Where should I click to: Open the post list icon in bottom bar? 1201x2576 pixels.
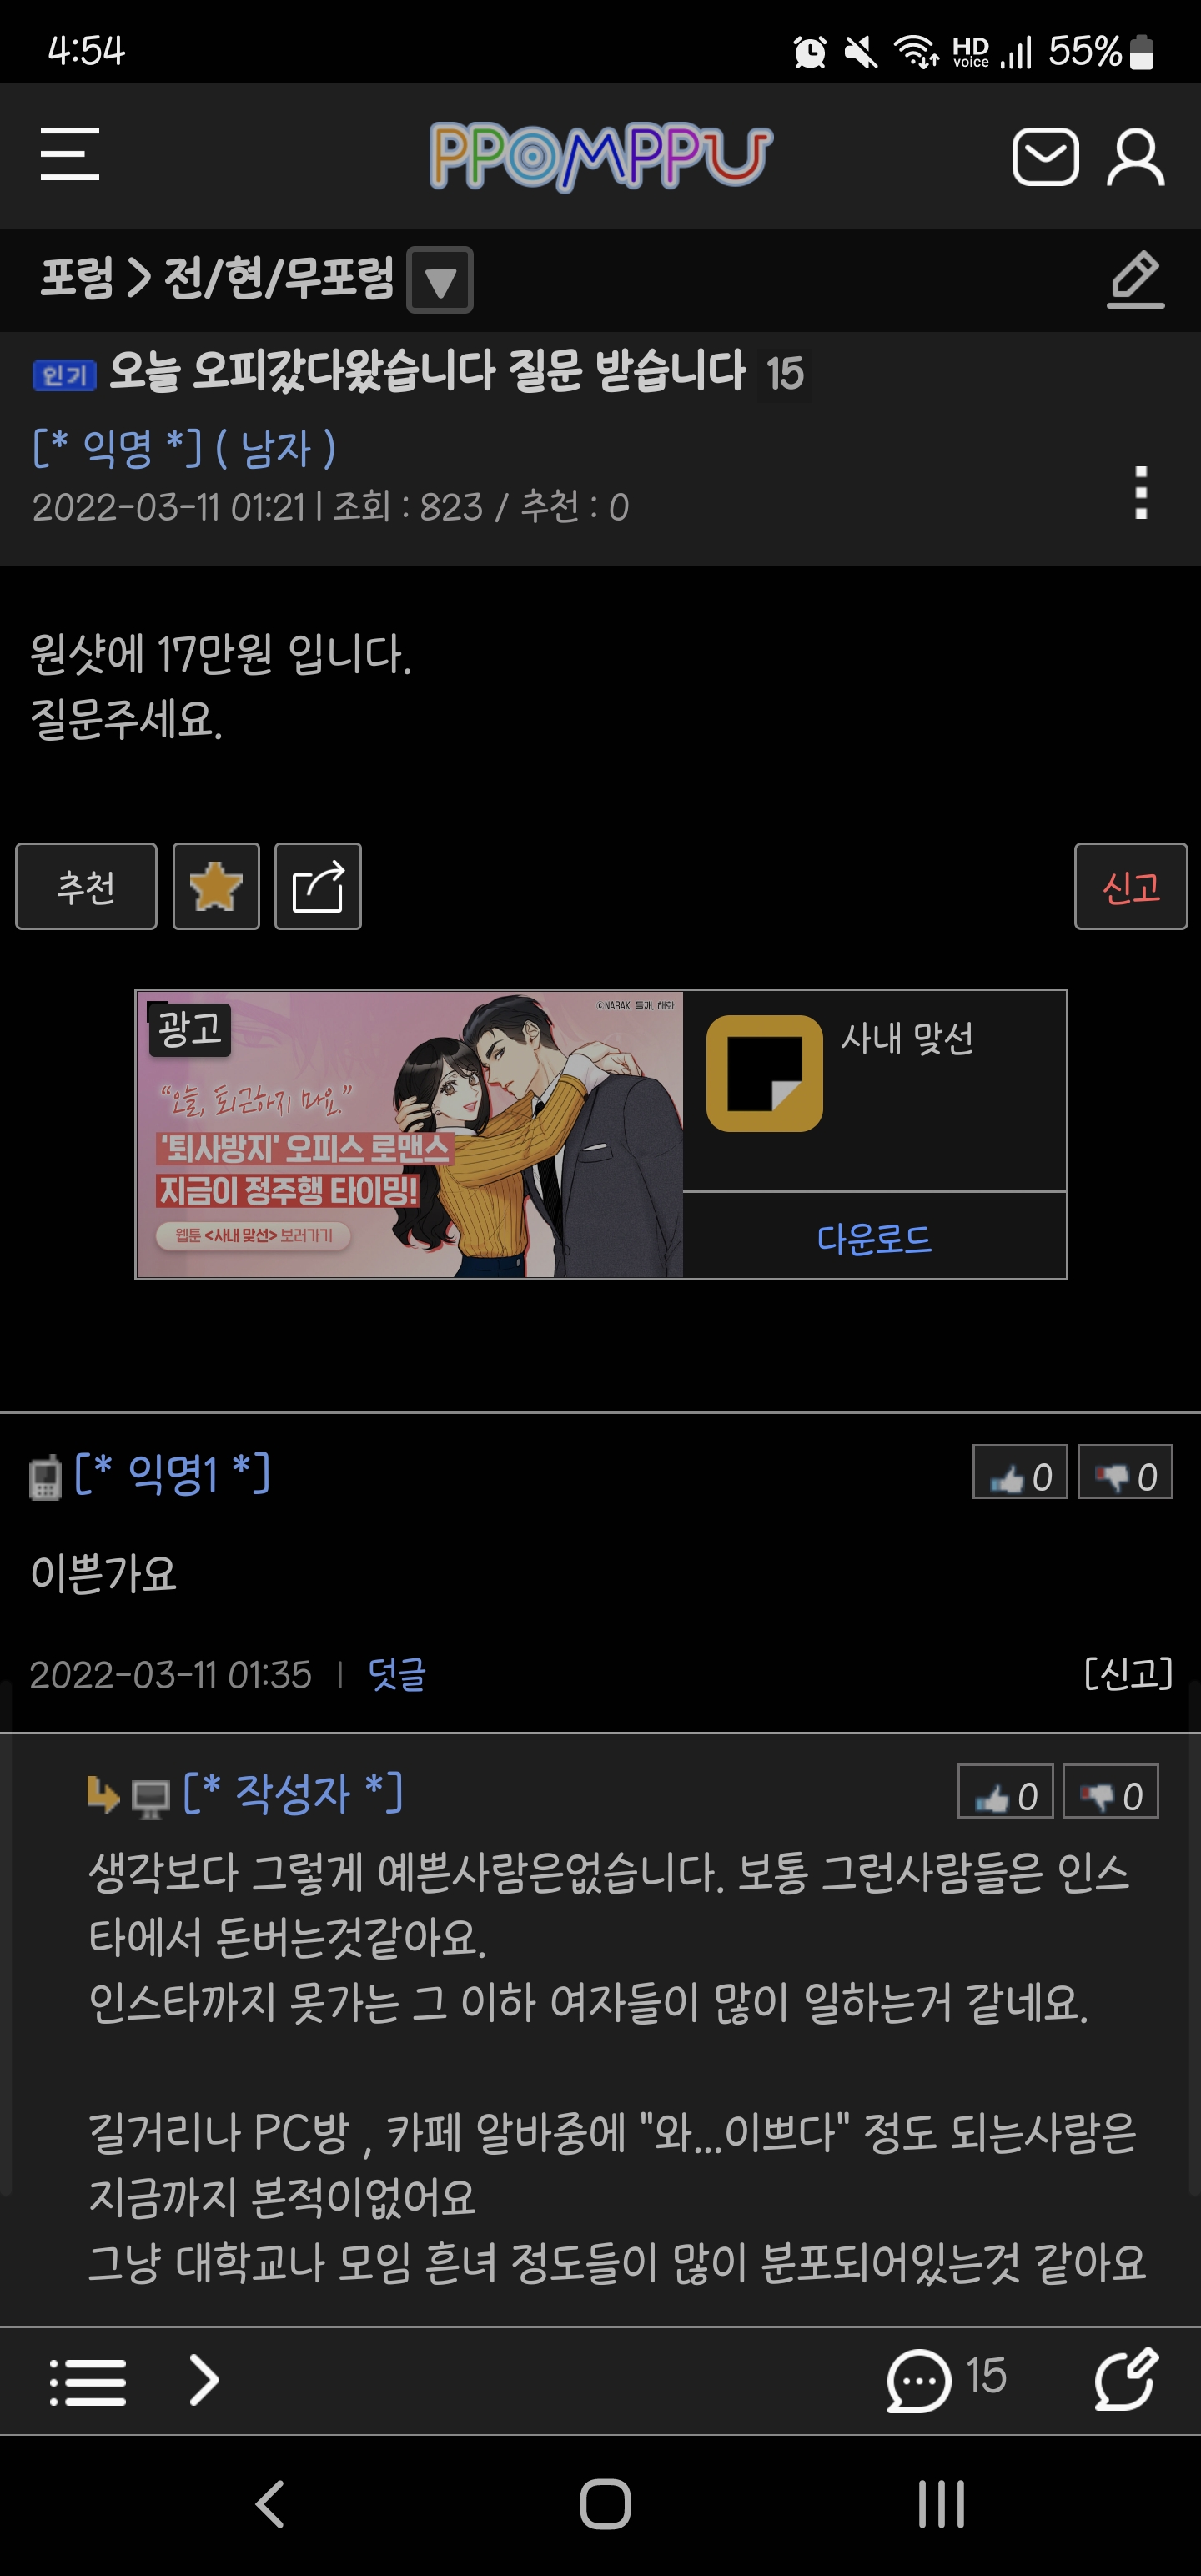pyautogui.click(x=88, y=2382)
